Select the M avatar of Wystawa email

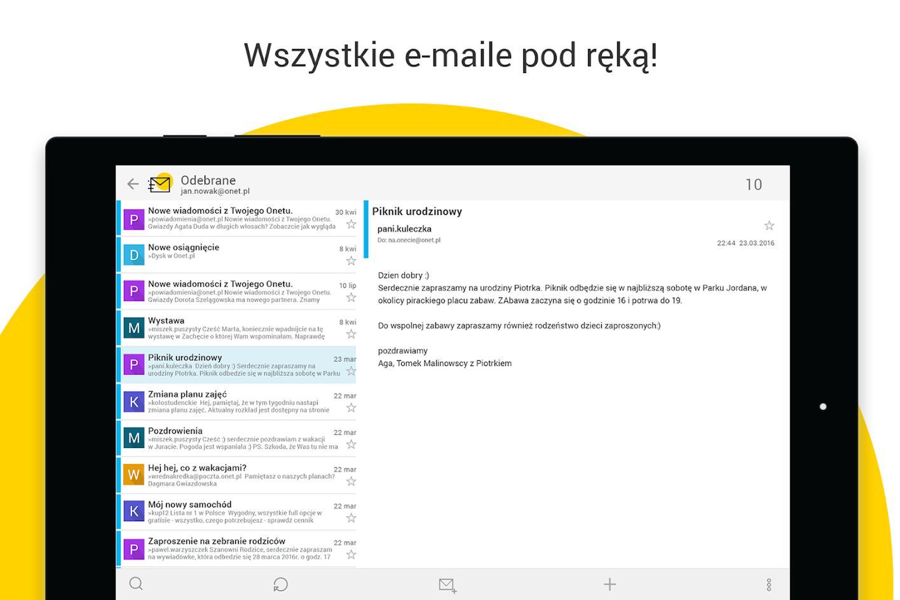133,328
